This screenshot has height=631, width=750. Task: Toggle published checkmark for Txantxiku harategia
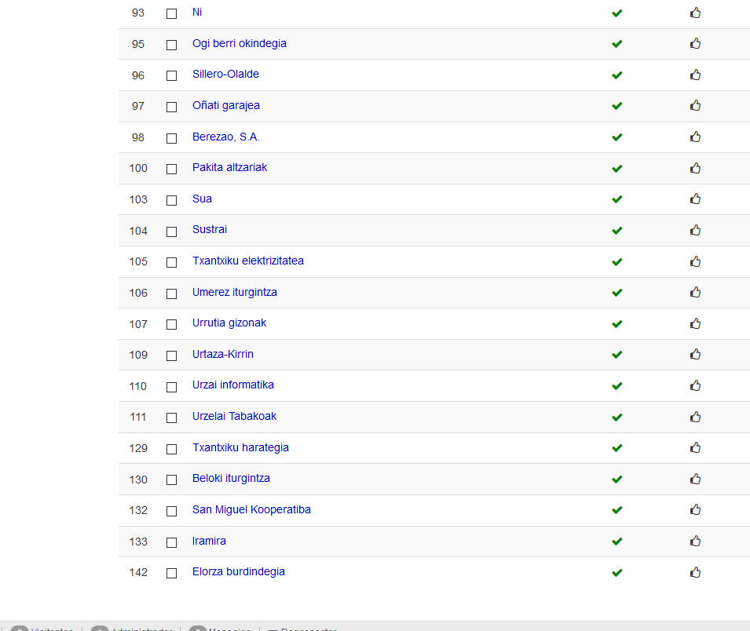pos(617,448)
